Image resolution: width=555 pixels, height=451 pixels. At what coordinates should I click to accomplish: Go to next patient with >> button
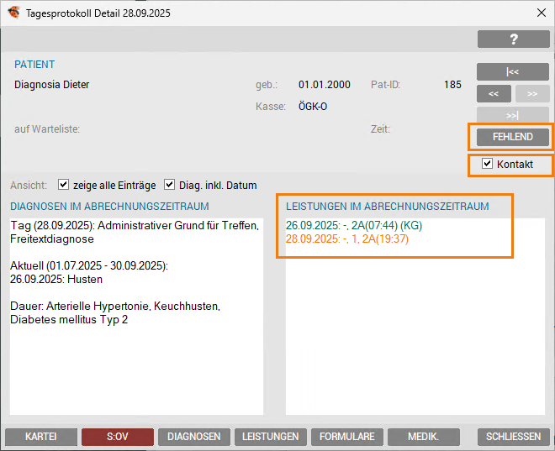click(532, 93)
